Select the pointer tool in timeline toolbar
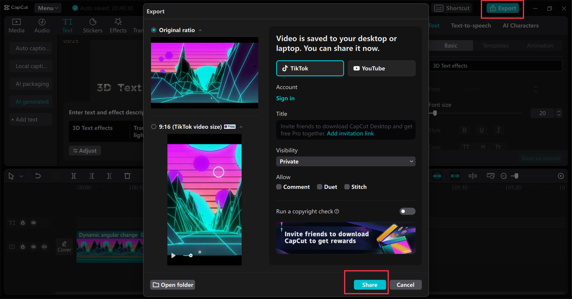The width and height of the screenshot is (572, 299). (11, 176)
